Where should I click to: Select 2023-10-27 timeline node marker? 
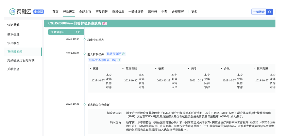[x=84, y=54]
